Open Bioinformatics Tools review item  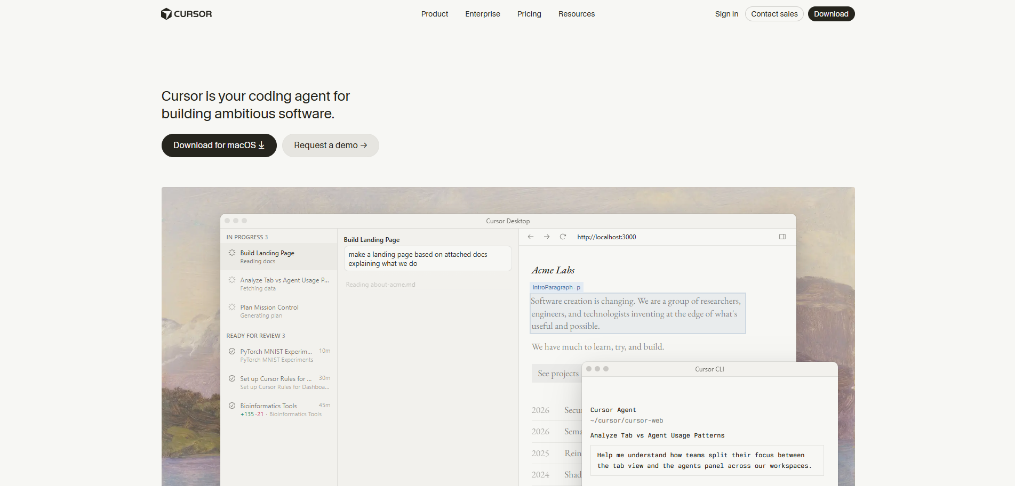278,410
